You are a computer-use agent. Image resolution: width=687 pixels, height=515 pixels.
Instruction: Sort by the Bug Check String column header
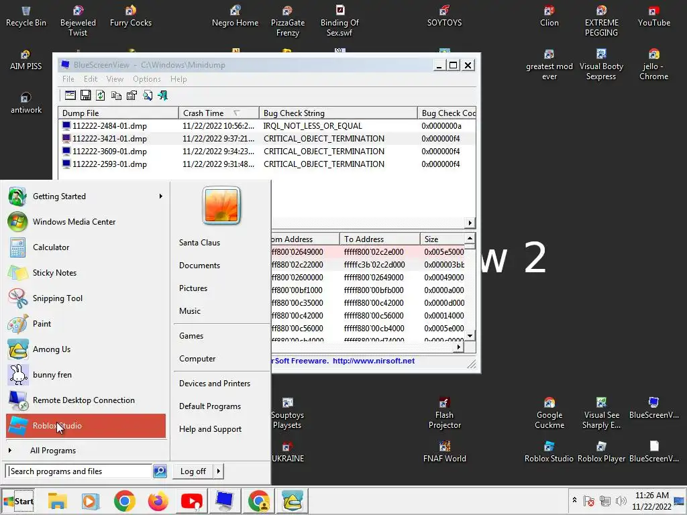click(x=338, y=113)
